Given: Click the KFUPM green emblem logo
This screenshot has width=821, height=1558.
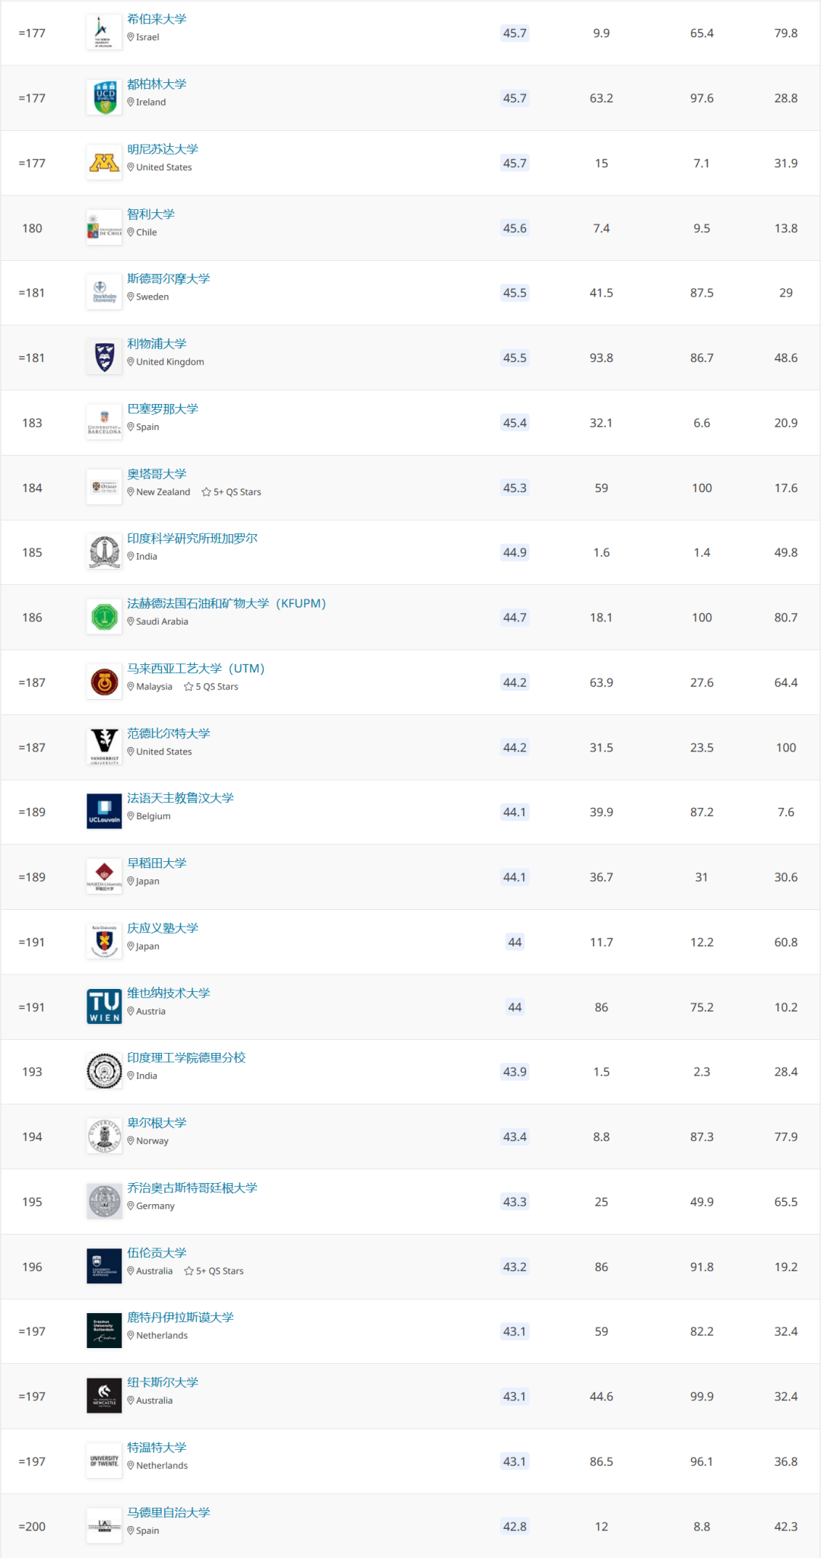Looking at the screenshot, I should [x=104, y=617].
